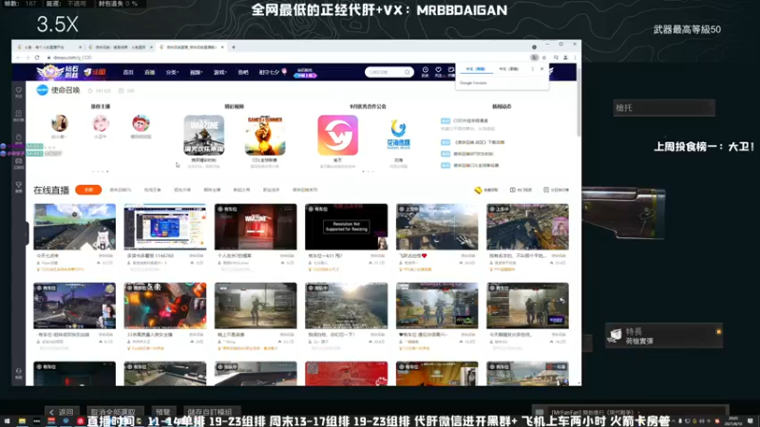The image size is (760, 427).
Task: Open the red-hat third streamer avatar
Action: (x=141, y=123)
